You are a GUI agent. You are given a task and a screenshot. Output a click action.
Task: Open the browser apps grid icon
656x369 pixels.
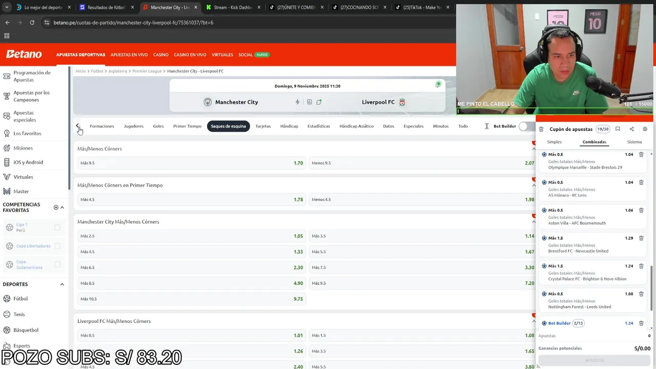7,36
